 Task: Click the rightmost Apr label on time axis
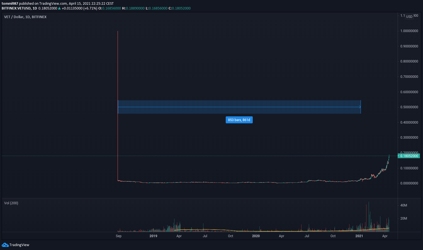click(385, 236)
